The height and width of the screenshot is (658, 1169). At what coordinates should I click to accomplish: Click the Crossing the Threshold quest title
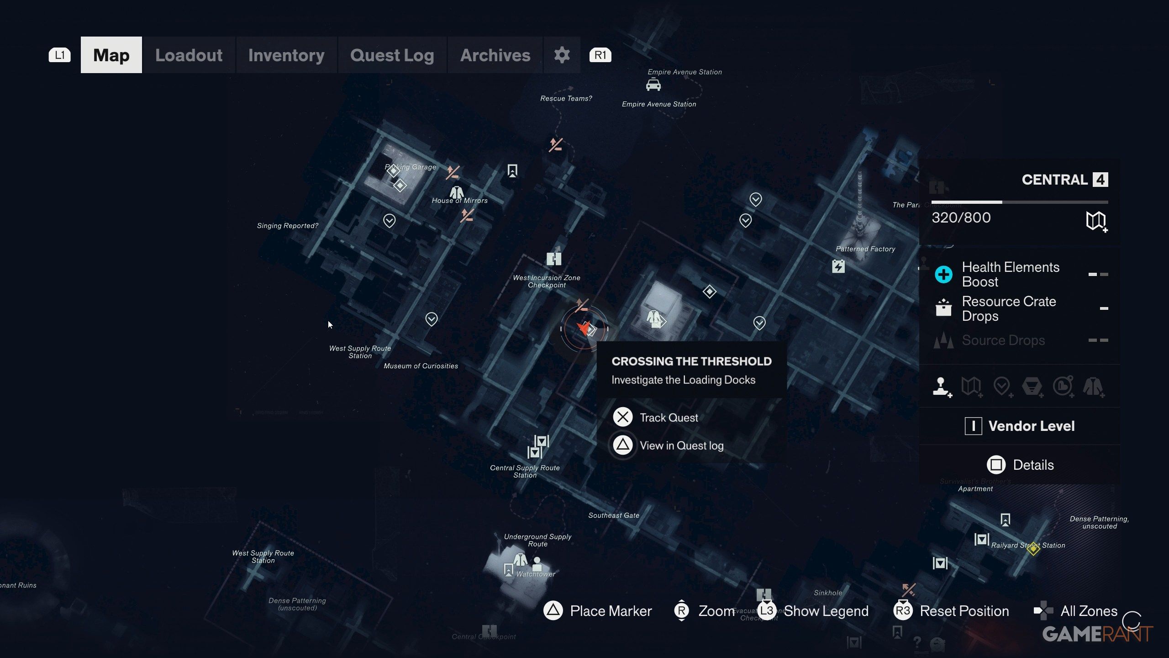[x=691, y=361]
